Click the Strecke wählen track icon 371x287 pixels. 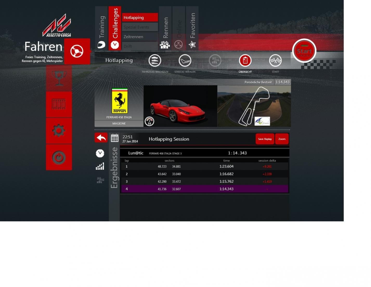tap(185, 61)
